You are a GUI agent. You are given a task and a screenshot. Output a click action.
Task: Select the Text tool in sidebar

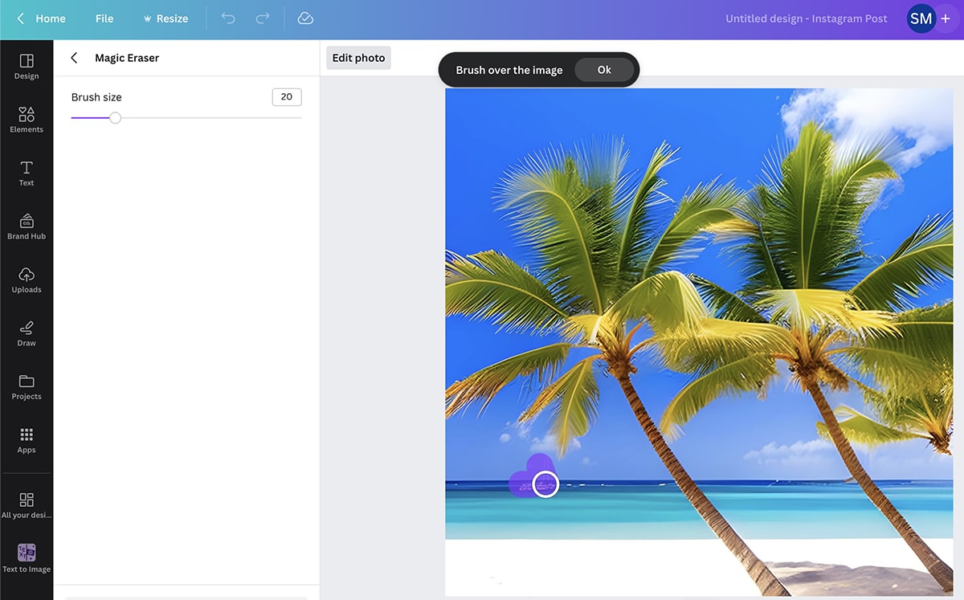[x=27, y=173]
